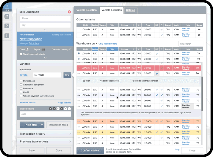Image resolution: width=213 pixels, height=157 pixels.
Task: Open the Next step dropdown arrow
Action: click(42, 125)
